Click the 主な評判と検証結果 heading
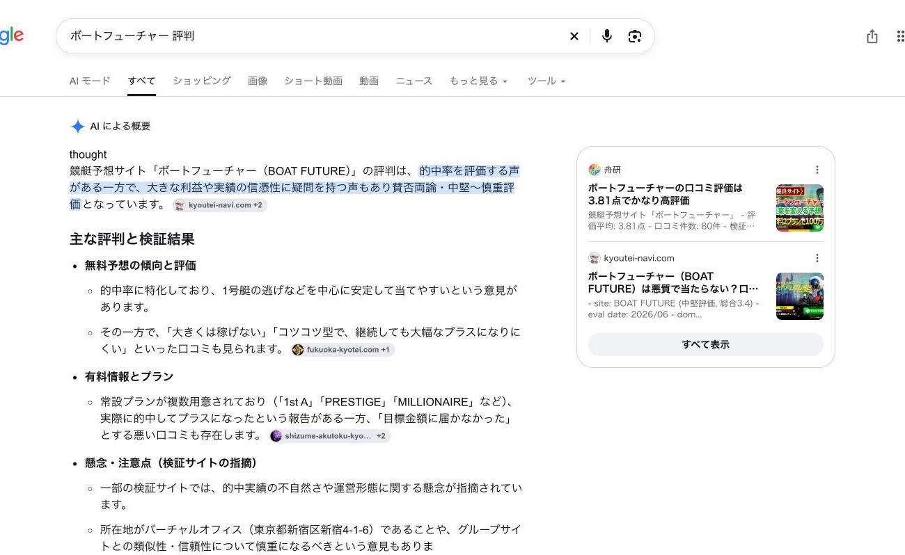Image resolution: width=905 pixels, height=555 pixels. [x=132, y=239]
